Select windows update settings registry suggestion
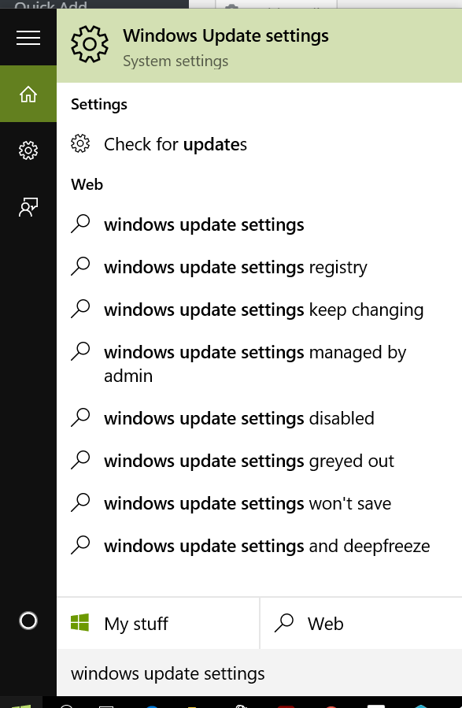This screenshot has width=462, height=708. click(260, 267)
